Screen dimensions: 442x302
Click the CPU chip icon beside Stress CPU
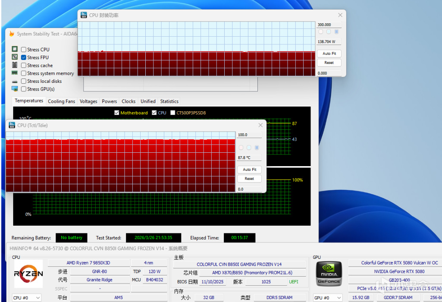pyautogui.click(x=15, y=49)
